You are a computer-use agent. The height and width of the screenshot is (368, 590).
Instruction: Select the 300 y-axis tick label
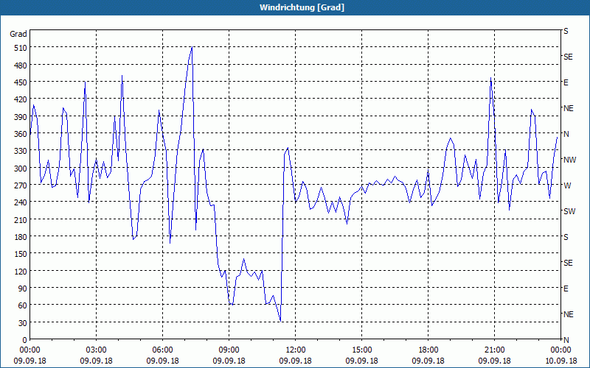click(21, 169)
